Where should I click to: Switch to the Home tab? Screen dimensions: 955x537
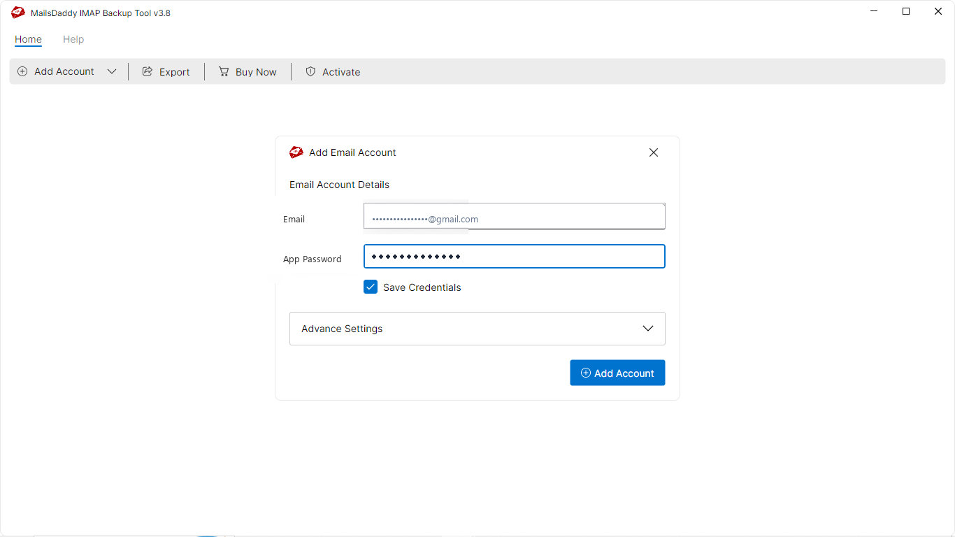(28, 39)
